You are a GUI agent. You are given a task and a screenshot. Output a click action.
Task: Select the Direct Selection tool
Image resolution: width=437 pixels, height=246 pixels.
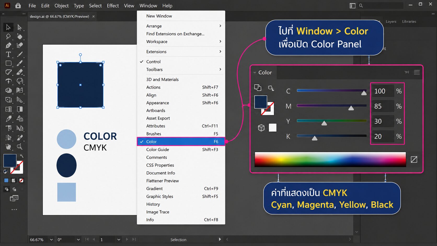(x=19, y=27)
